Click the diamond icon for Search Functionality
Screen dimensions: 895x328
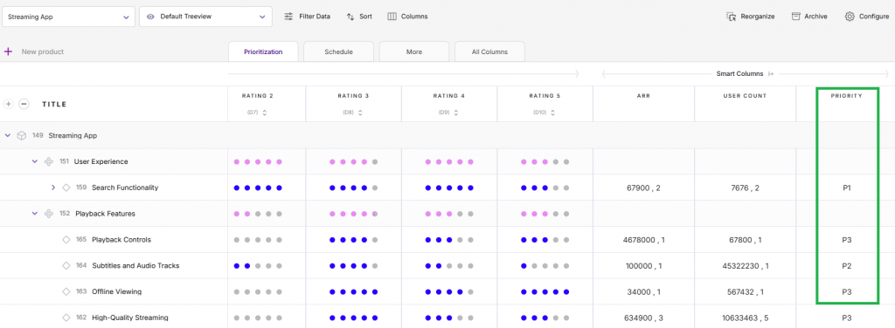(66, 188)
